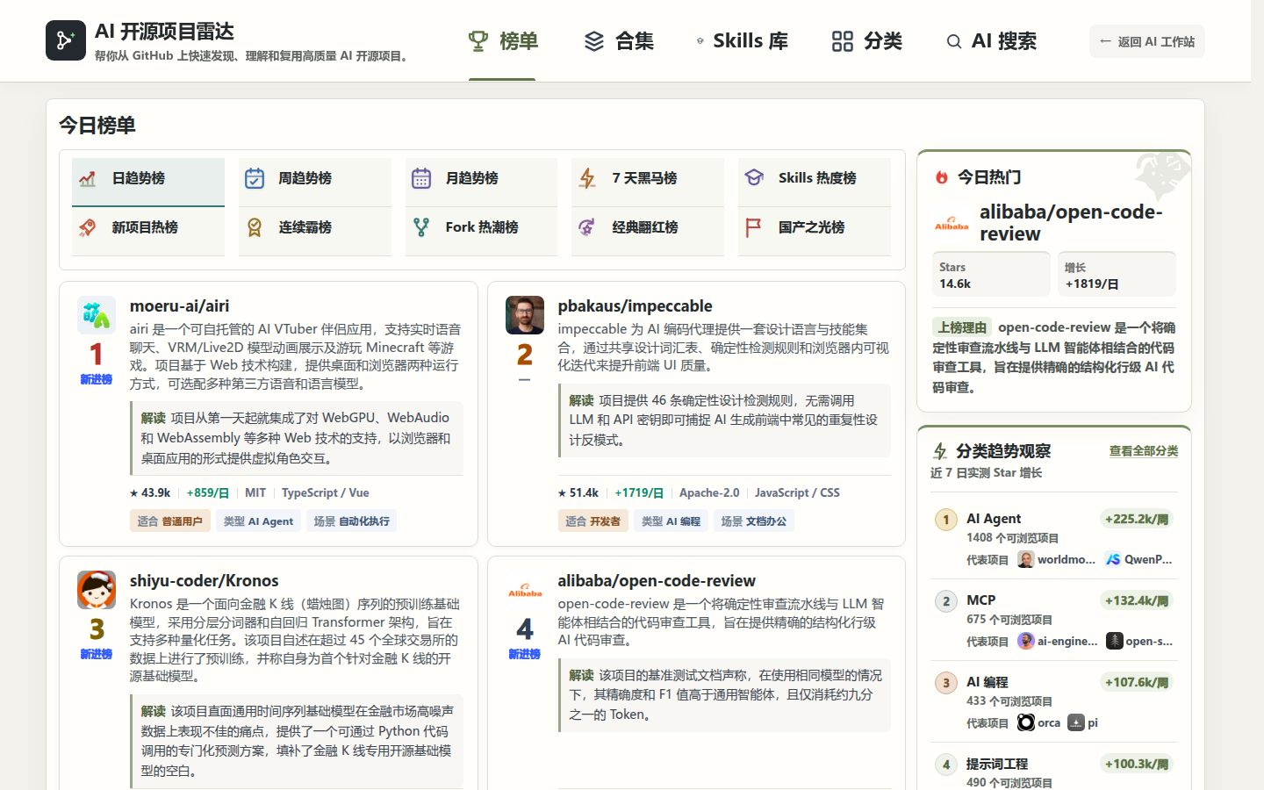The image size is (1264, 790).
Task: Click the flame icon next to 今日热门
Action: [x=941, y=177]
